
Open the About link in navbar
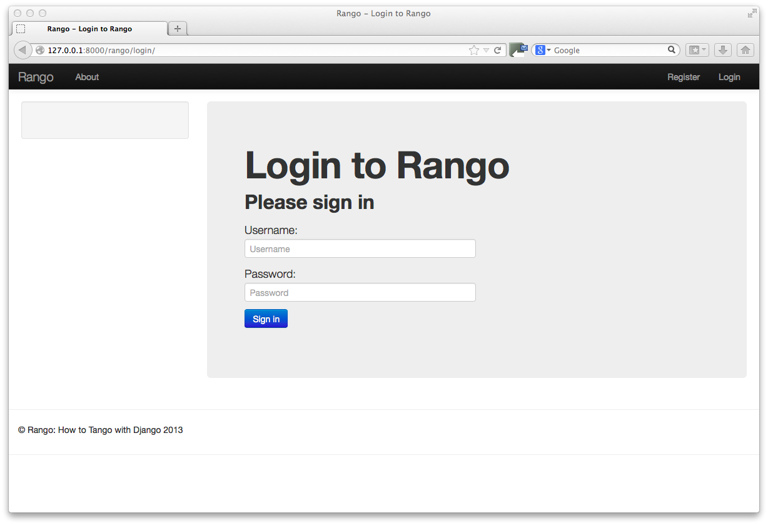[x=87, y=77]
